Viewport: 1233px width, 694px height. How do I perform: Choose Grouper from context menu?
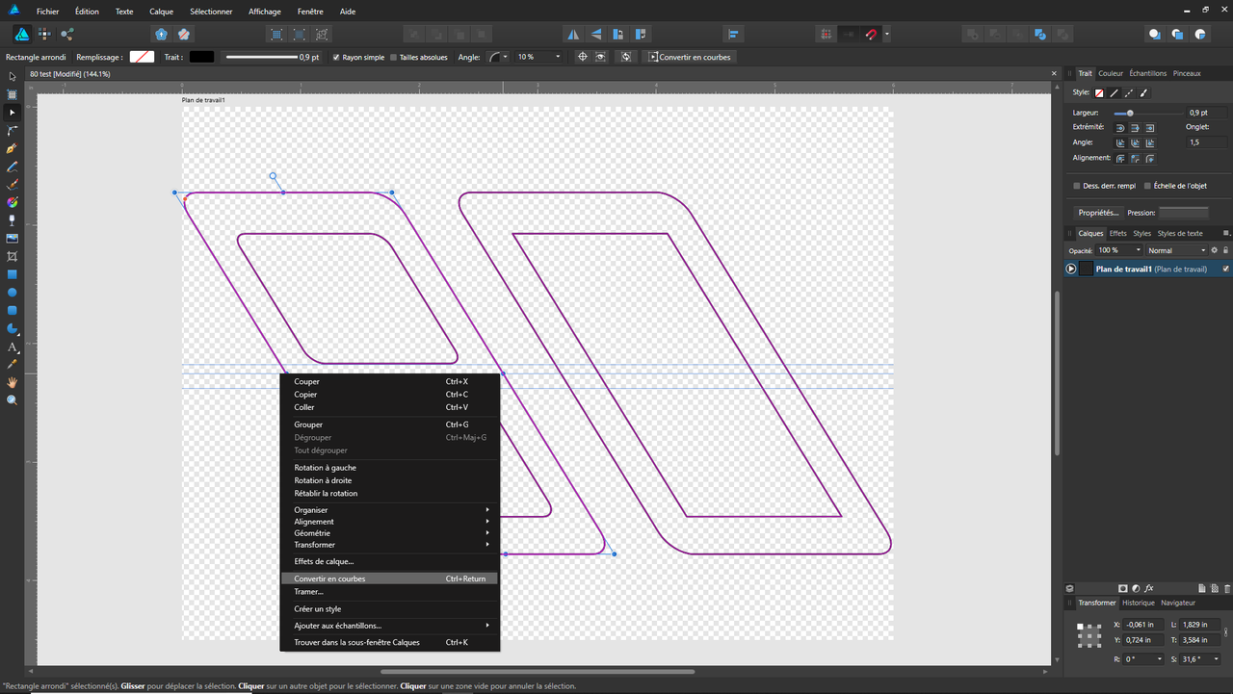(x=389, y=424)
